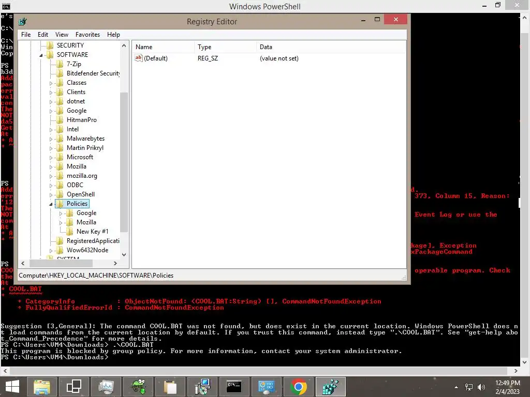Screen dimensions: 530x397
Task: Open File Explorer from the taskbar
Action: coord(42,387)
